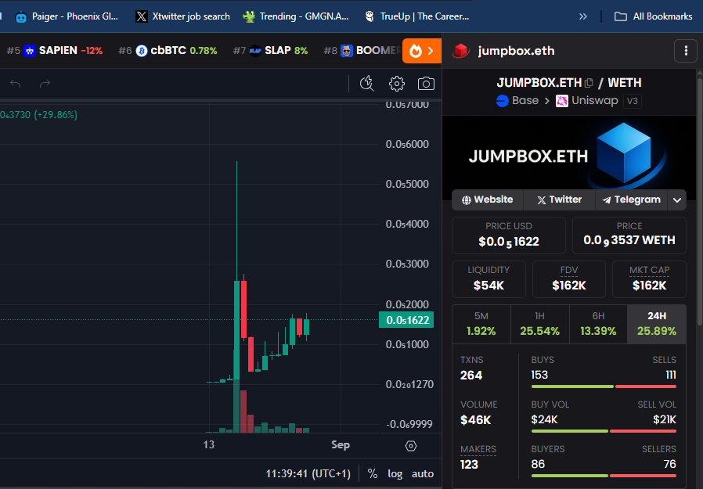703x489 pixels.
Task: Click the chart percentage change text +29.86%
Action: 56,115
